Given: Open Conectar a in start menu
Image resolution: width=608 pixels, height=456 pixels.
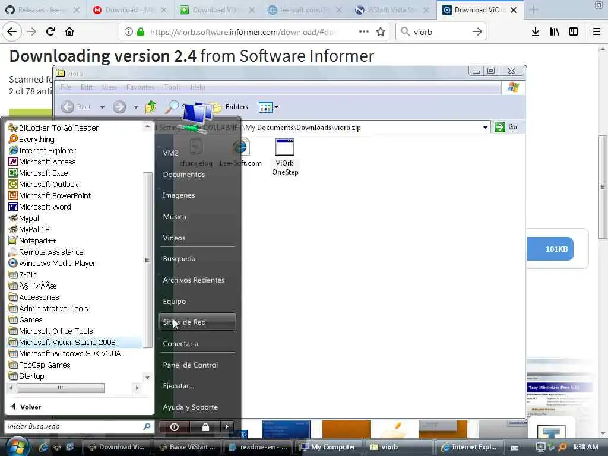Looking at the screenshot, I should (180, 344).
